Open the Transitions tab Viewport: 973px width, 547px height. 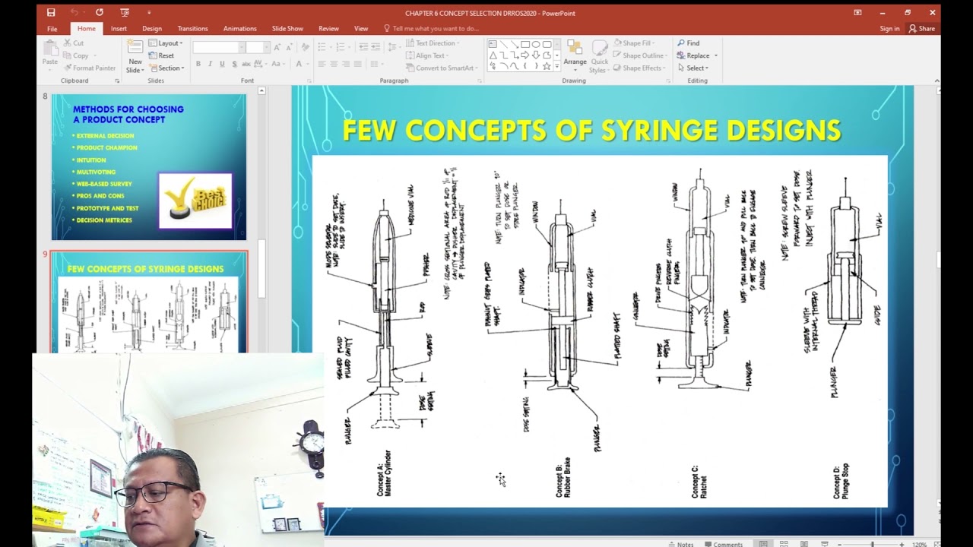pos(193,29)
